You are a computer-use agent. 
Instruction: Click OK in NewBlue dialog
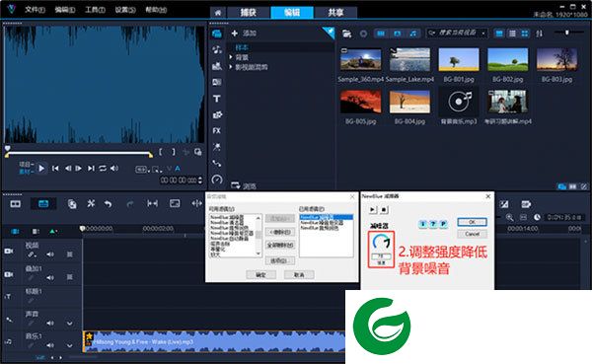(x=472, y=222)
